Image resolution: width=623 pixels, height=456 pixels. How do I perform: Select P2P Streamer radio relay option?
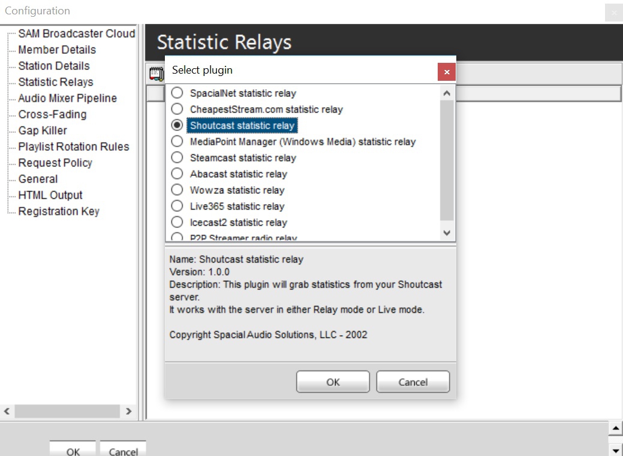click(x=177, y=237)
